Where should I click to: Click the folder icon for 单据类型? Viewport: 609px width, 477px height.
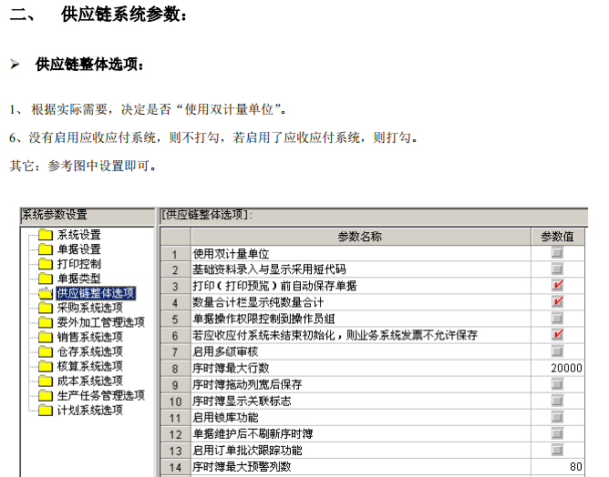[x=46, y=279]
